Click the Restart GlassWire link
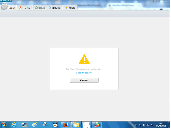The image size is (171, 129). pos(84,73)
